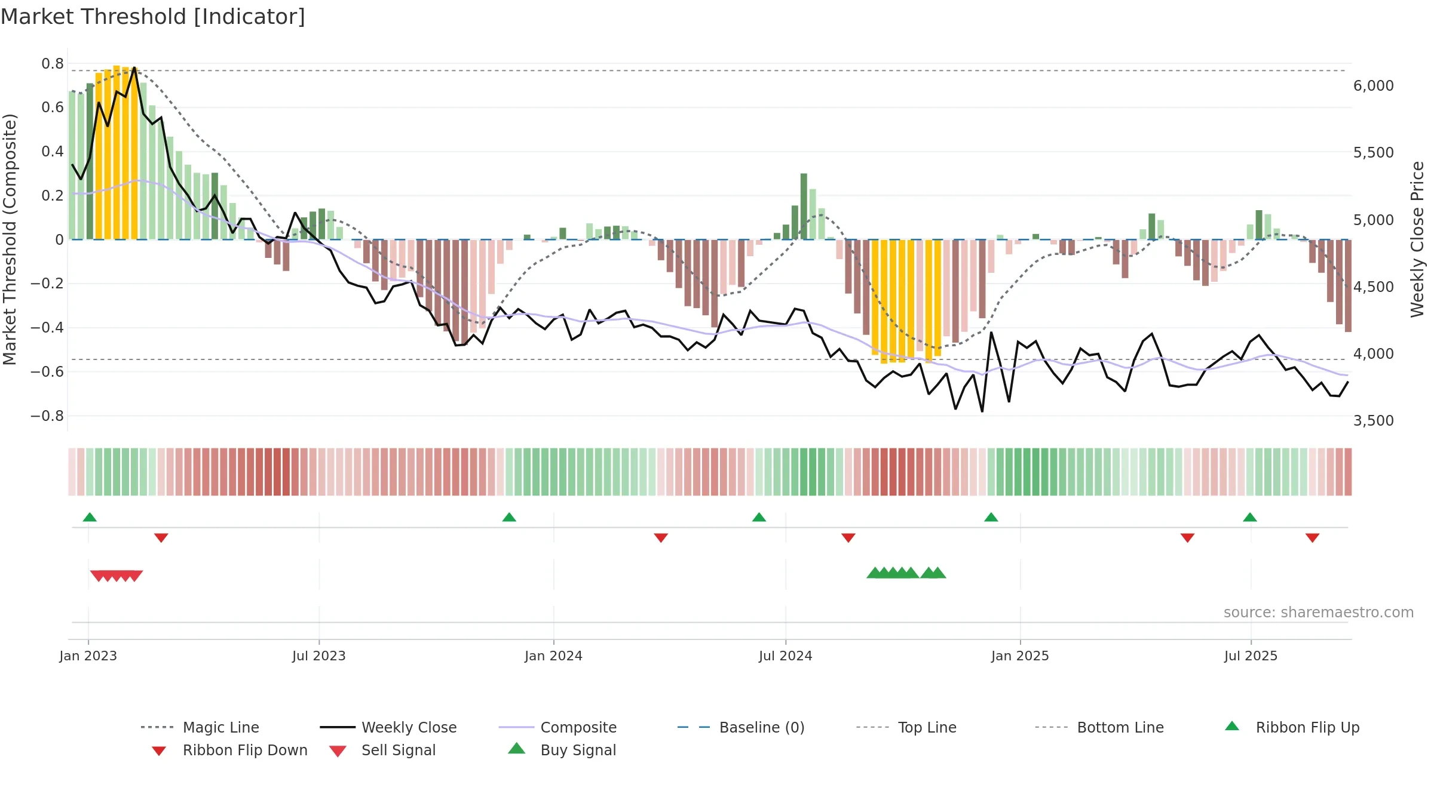This screenshot has height=806, width=1434.
Task: Click the Jul 2023 x-axis label
Action: point(319,656)
